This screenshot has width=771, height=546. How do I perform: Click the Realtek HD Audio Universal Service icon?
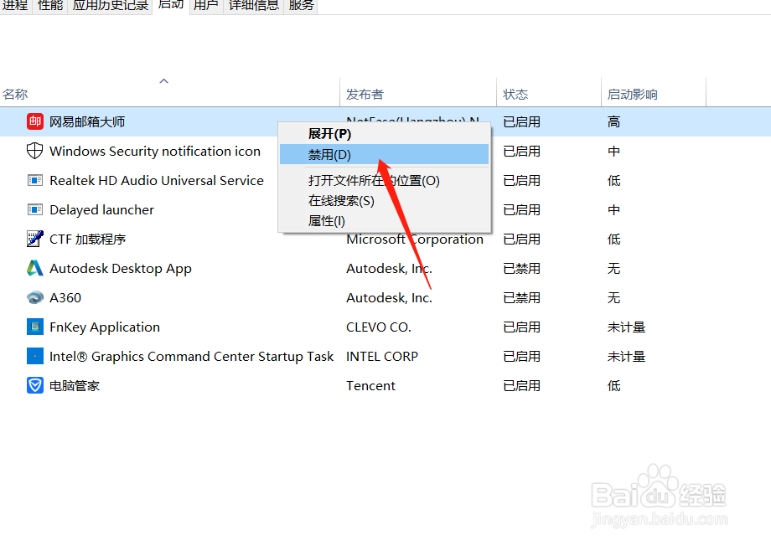point(34,180)
